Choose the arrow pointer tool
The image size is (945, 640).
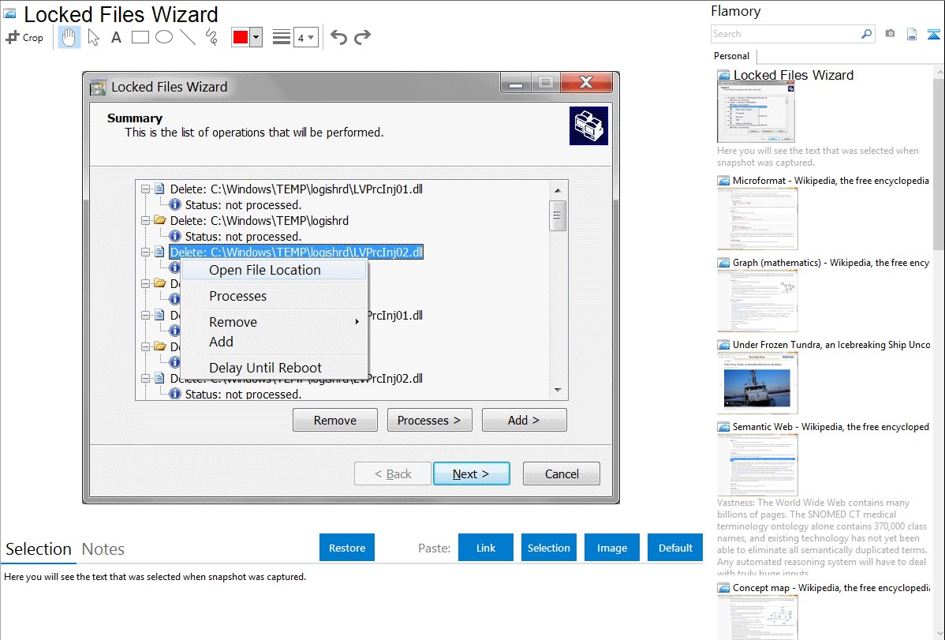click(x=93, y=37)
